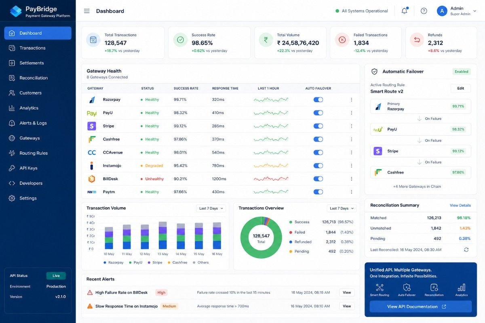Toggle auto failover for PayU
485x323 pixels.
pyautogui.click(x=318, y=113)
